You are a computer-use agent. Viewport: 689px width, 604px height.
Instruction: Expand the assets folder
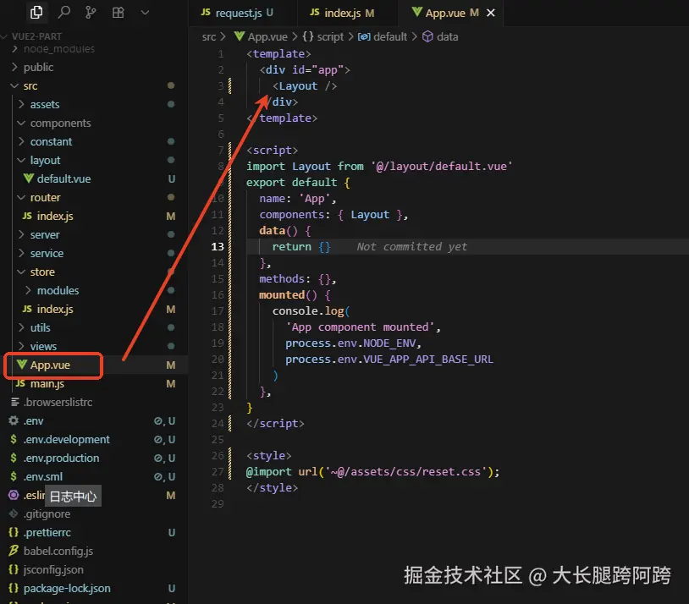point(45,105)
